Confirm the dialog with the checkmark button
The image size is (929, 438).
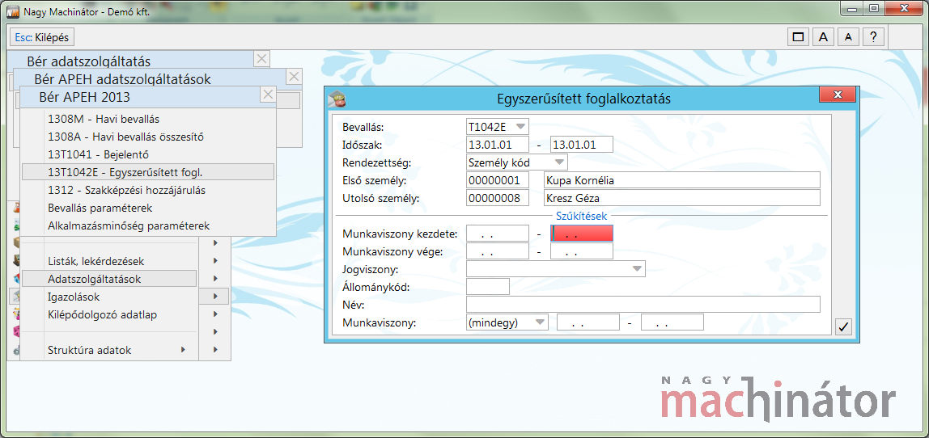tap(844, 326)
